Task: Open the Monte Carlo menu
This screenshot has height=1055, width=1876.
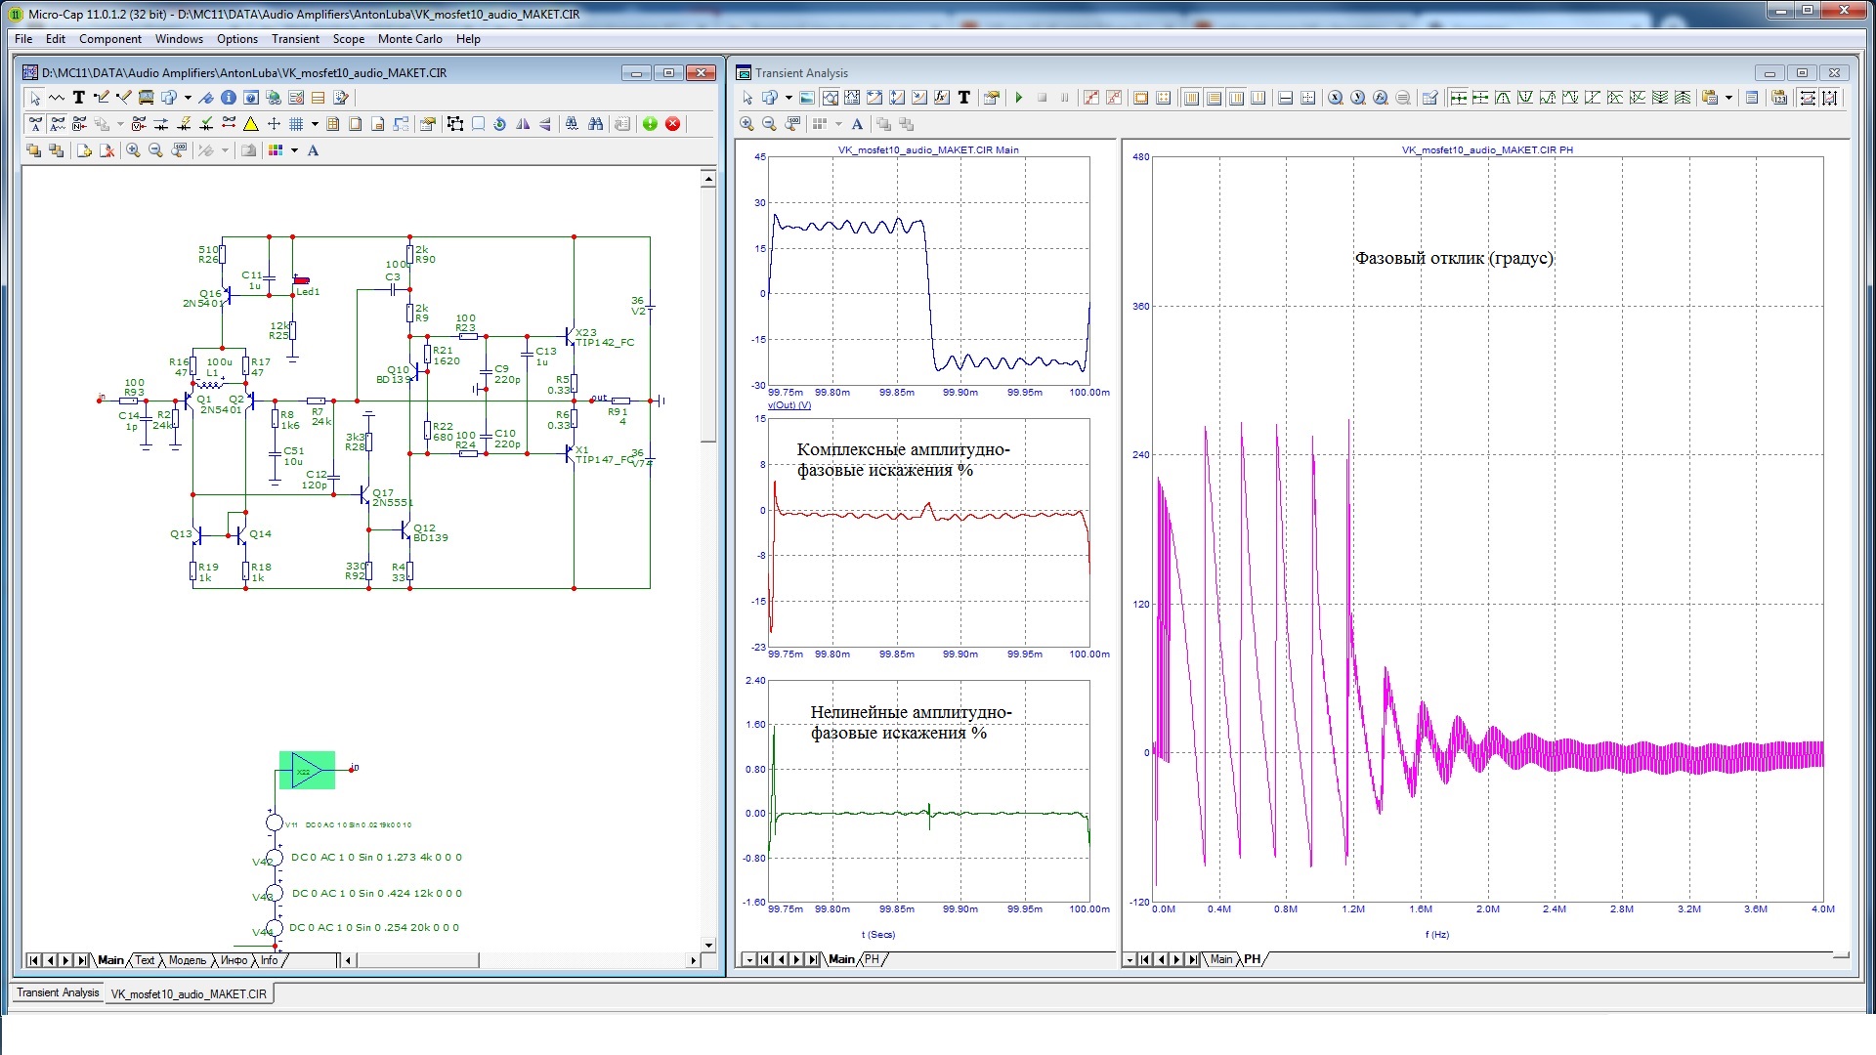Action: pos(409,39)
